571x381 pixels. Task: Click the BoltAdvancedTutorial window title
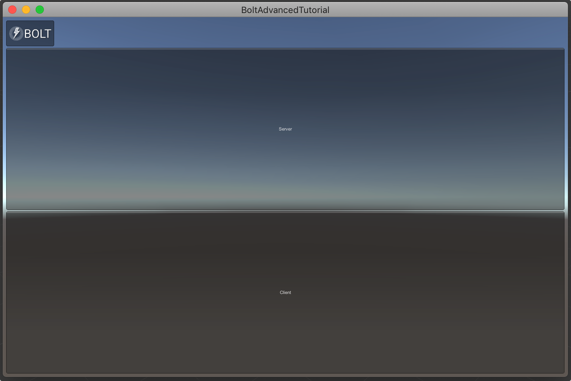click(x=285, y=10)
